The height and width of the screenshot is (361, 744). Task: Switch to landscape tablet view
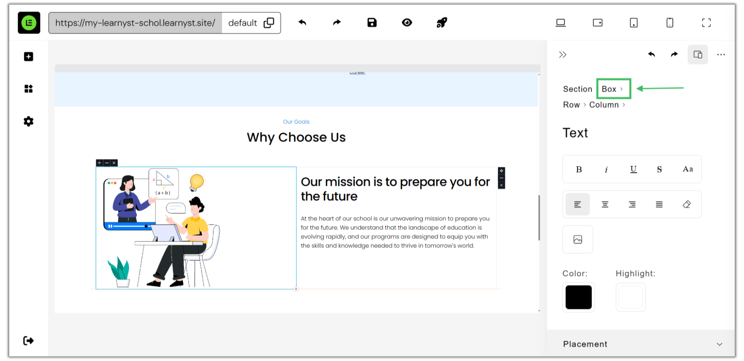point(597,23)
